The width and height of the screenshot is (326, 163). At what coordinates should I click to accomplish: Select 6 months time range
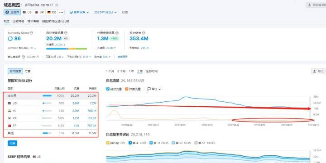coord(121,71)
